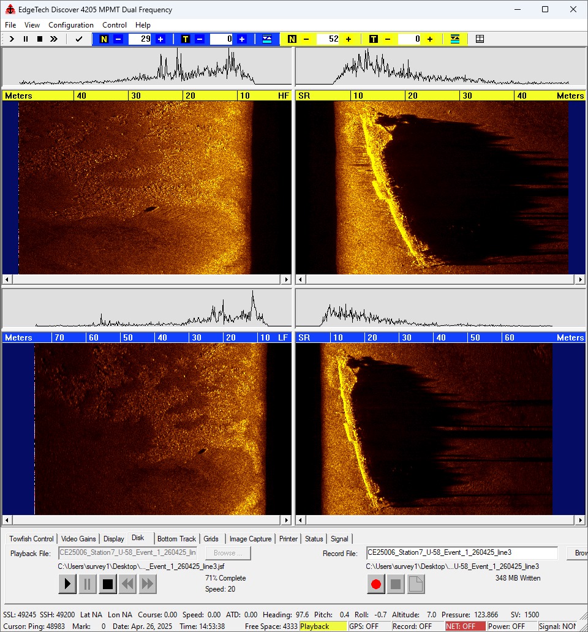
Task: Toggle the blue N normalize gain button
Action: coord(104,39)
